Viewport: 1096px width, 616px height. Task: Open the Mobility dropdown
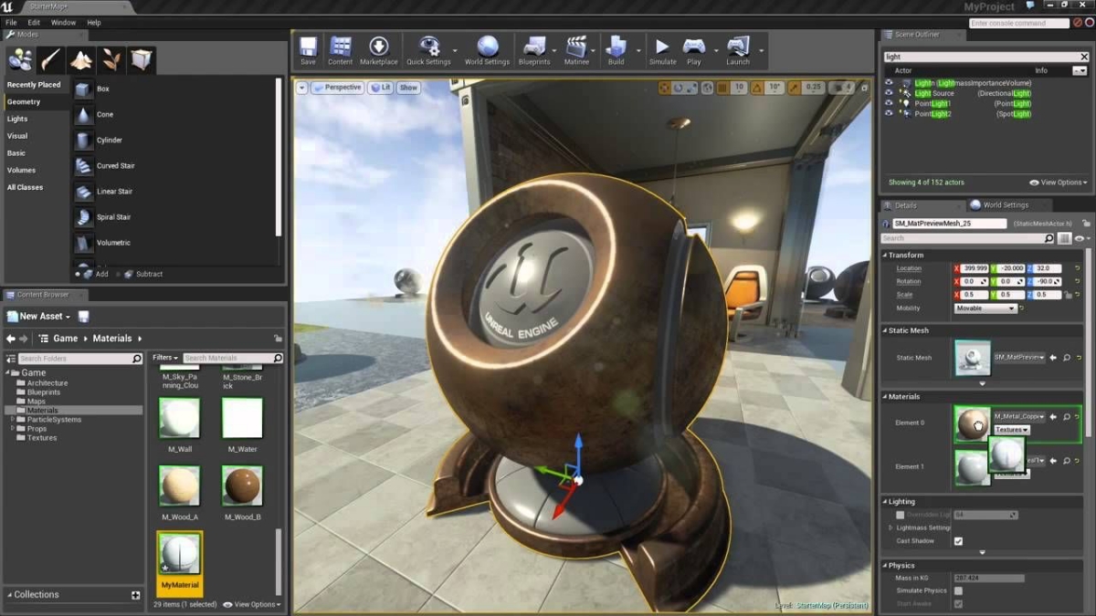(x=985, y=308)
